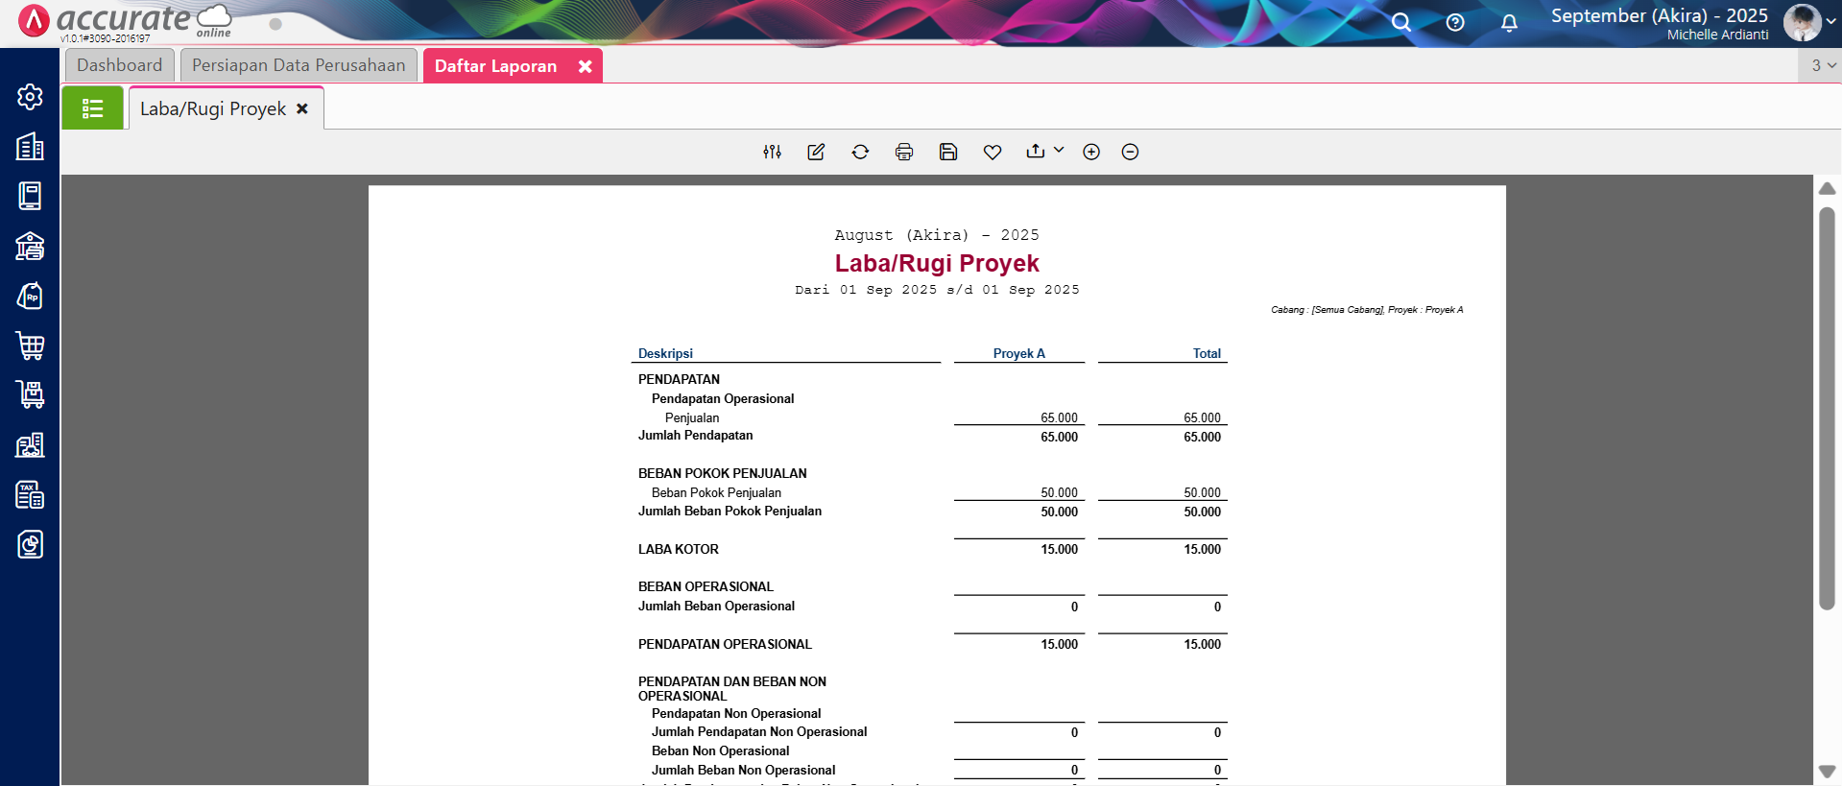Open the report filter settings icon
The image size is (1842, 786).
(x=772, y=152)
